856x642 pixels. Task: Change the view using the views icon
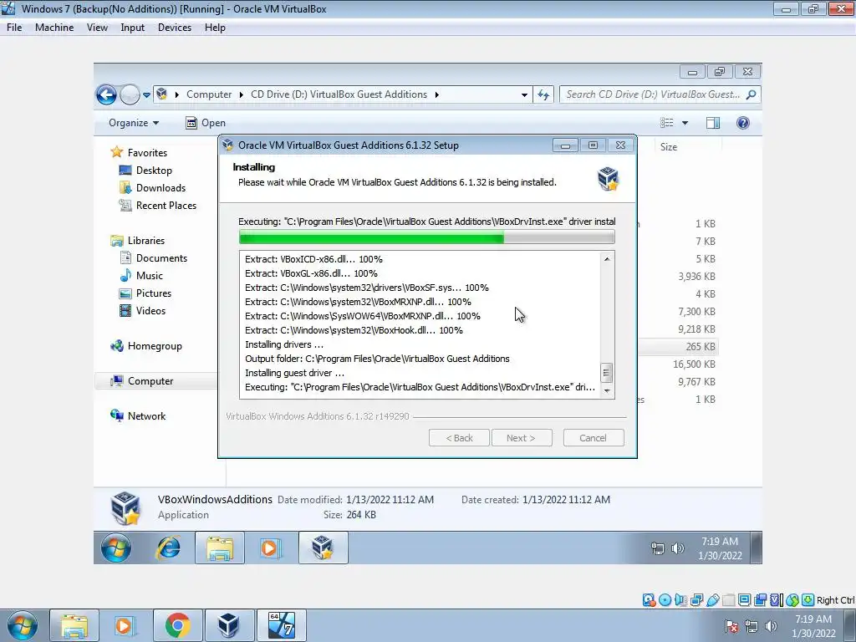tap(666, 123)
